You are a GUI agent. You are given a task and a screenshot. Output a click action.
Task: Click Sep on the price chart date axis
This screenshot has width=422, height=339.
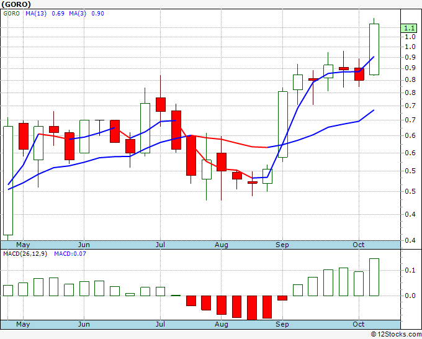(282, 245)
